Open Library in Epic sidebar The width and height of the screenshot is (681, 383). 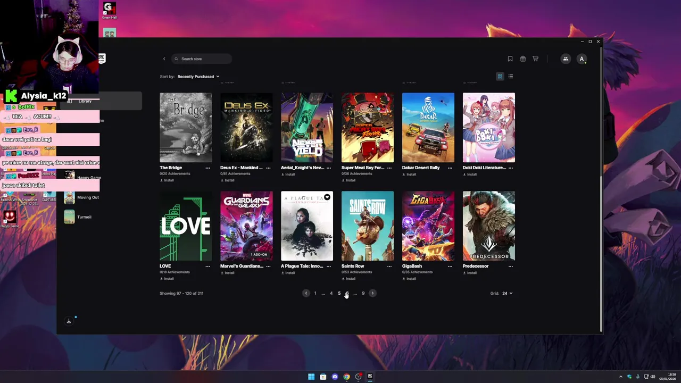[x=101, y=101]
